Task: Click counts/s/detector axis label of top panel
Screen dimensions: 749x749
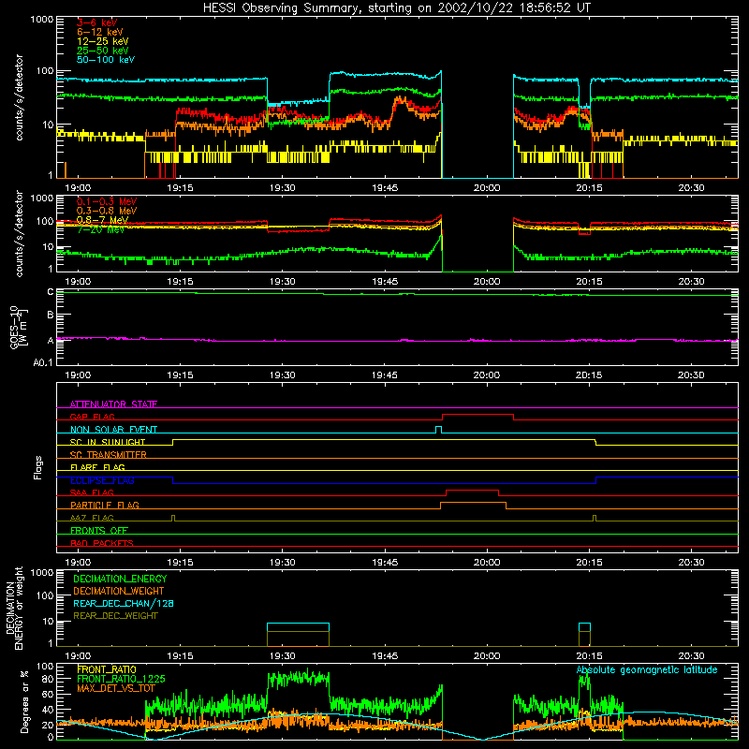Action: 19,97
